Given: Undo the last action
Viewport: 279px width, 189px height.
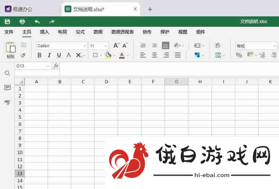Looking at the screenshot, I should coord(37,22).
